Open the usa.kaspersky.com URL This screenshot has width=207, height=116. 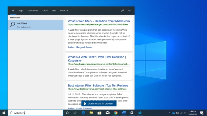click(99, 64)
